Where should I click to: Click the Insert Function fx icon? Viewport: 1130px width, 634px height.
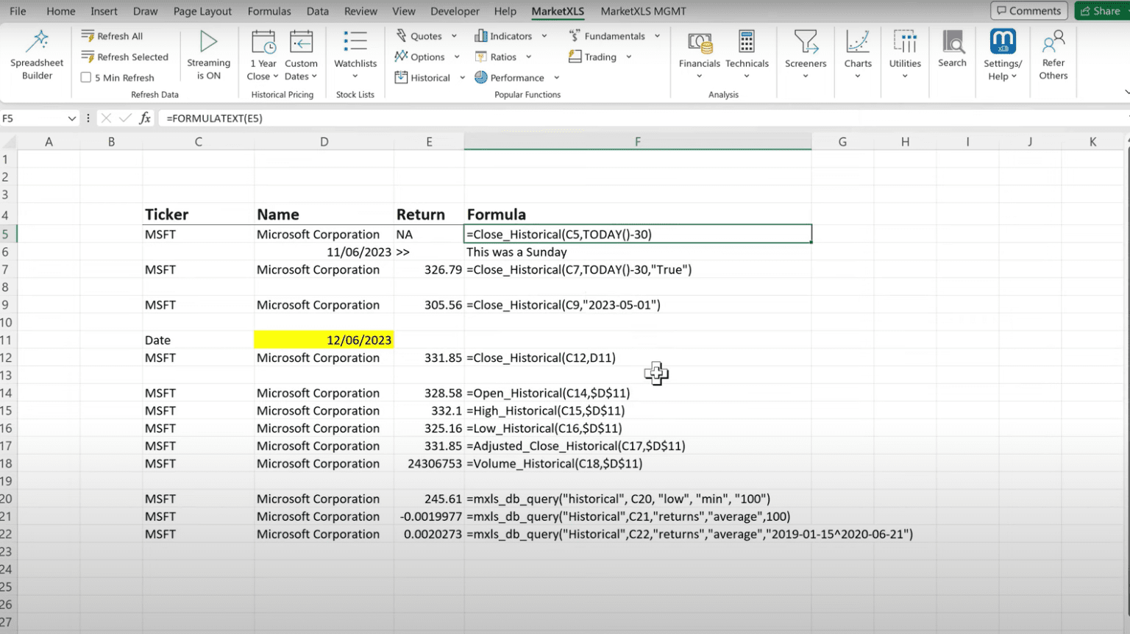coord(145,118)
